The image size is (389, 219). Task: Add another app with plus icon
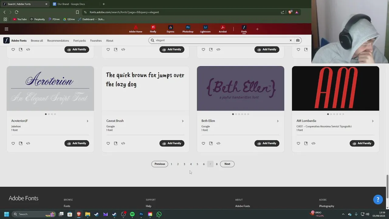[257, 29]
